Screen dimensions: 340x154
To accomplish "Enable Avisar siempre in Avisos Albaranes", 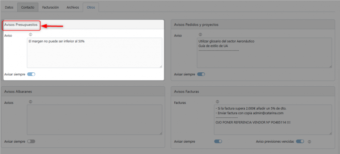I will (x=31, y=141).
